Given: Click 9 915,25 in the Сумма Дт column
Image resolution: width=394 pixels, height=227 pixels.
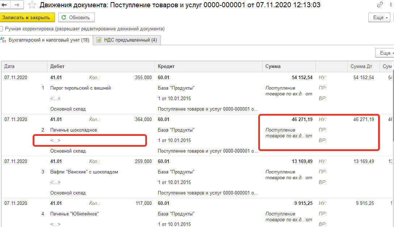Looking at the screenshot, I should tap(365, 203).
